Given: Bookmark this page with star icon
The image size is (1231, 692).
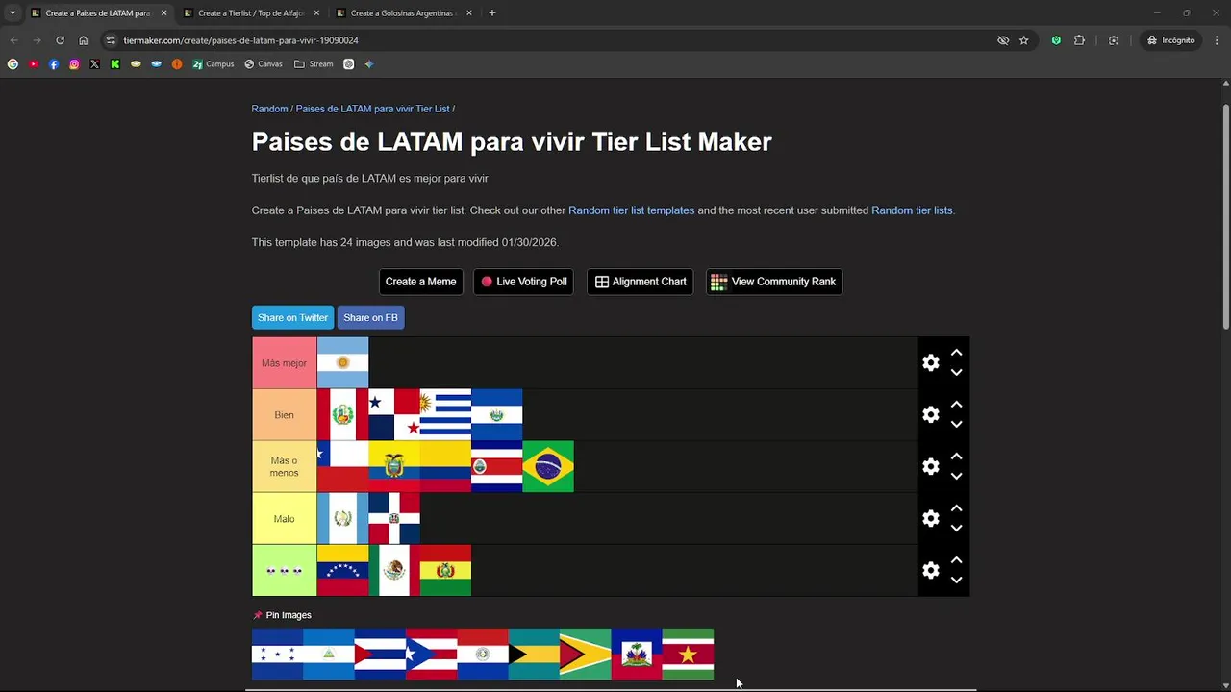Looking at the screenshot, I should coord(1024,40).
